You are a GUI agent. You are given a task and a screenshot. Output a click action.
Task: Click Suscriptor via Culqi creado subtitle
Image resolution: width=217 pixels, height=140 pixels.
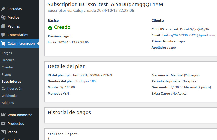click(x=91, y=11)
